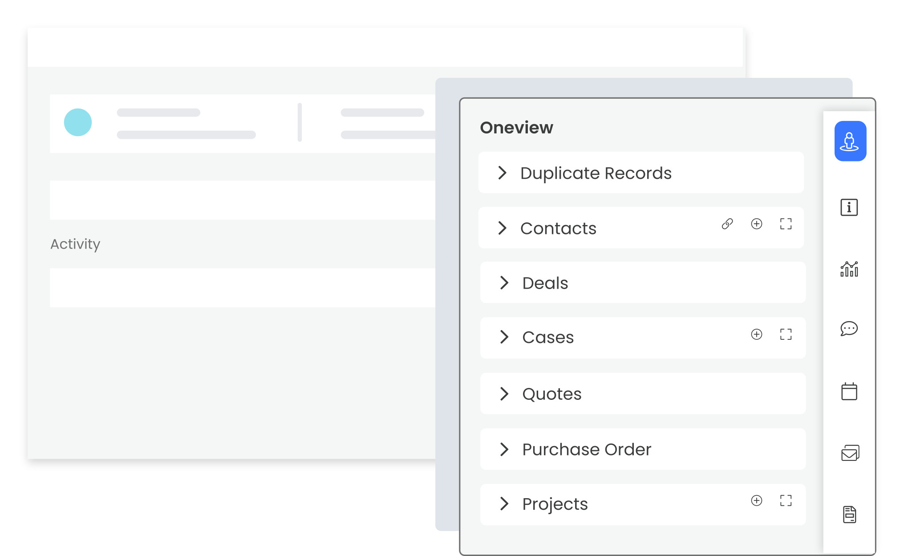904x556 pixels.
Task: Open the Oneview person icon in sidebar
Action: pyautogui.click(x=850, y=141)
